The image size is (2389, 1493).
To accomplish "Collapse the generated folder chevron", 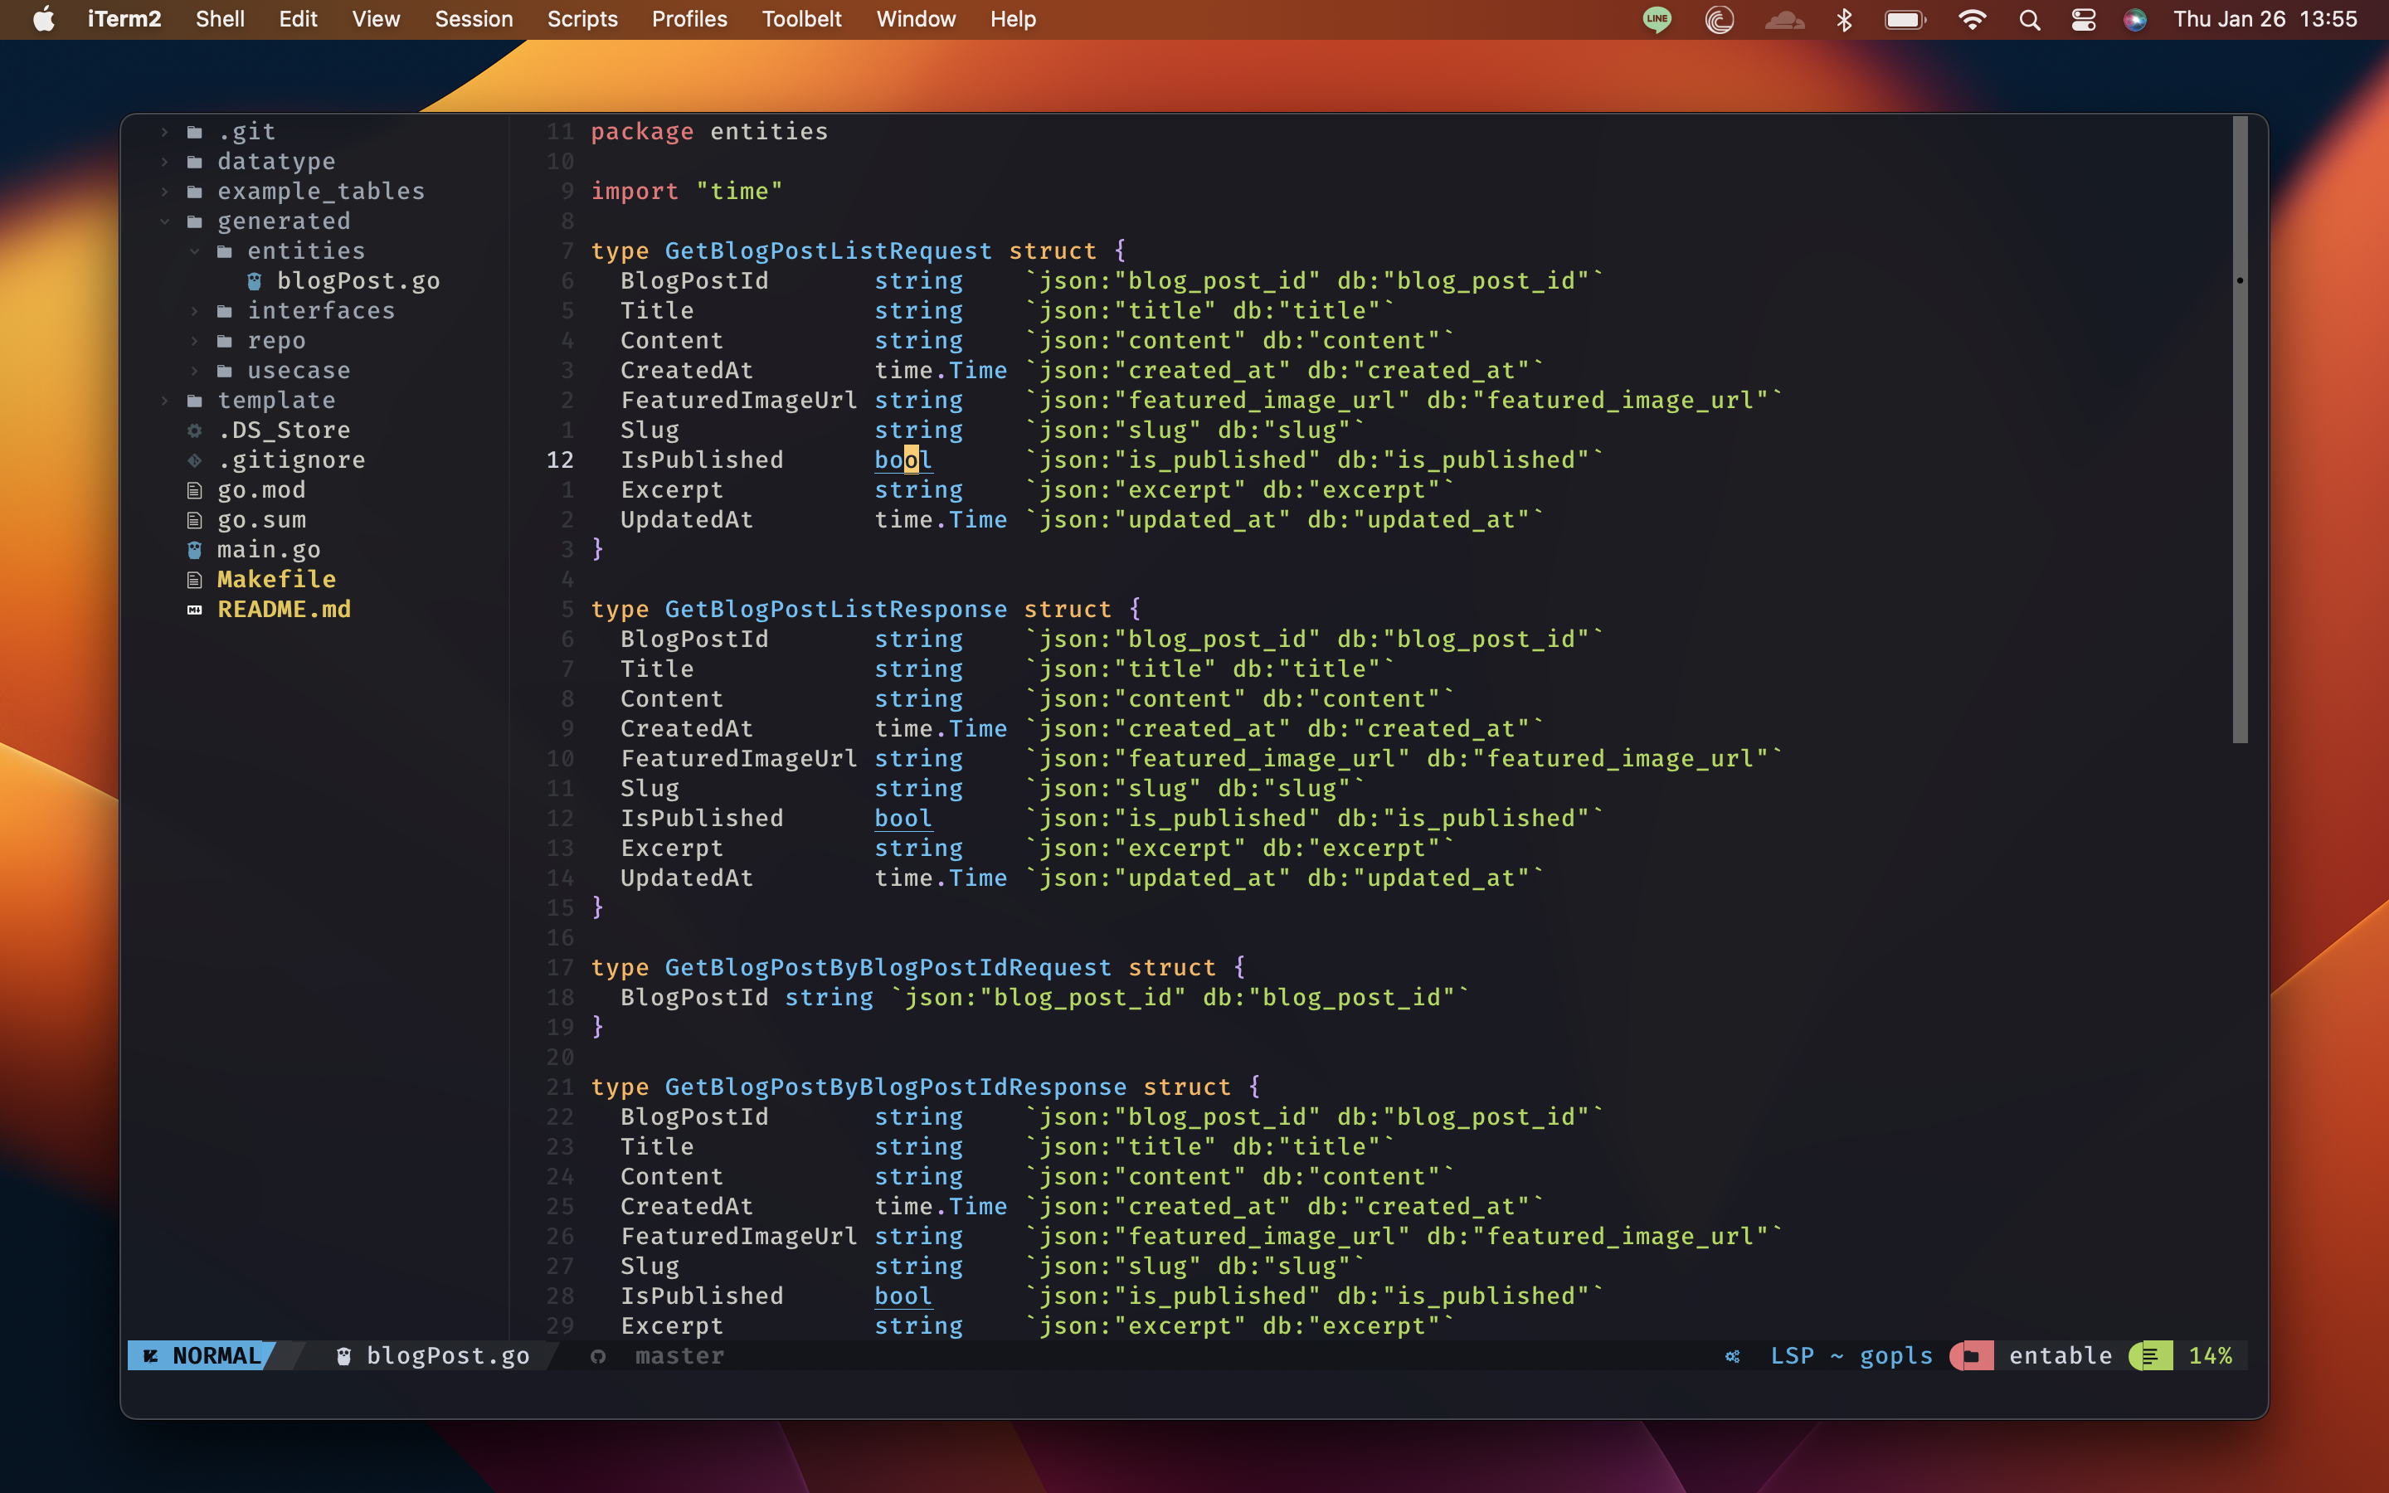I will [165, 221].
